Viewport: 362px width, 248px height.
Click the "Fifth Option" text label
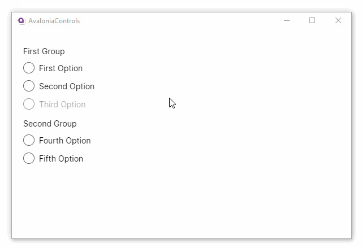[61, 159]
